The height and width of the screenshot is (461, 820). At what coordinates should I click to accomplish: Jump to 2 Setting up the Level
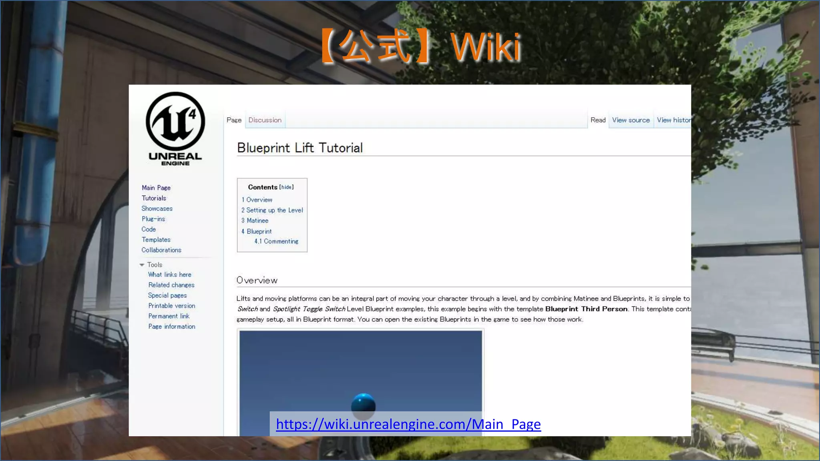tap(272, 210)
